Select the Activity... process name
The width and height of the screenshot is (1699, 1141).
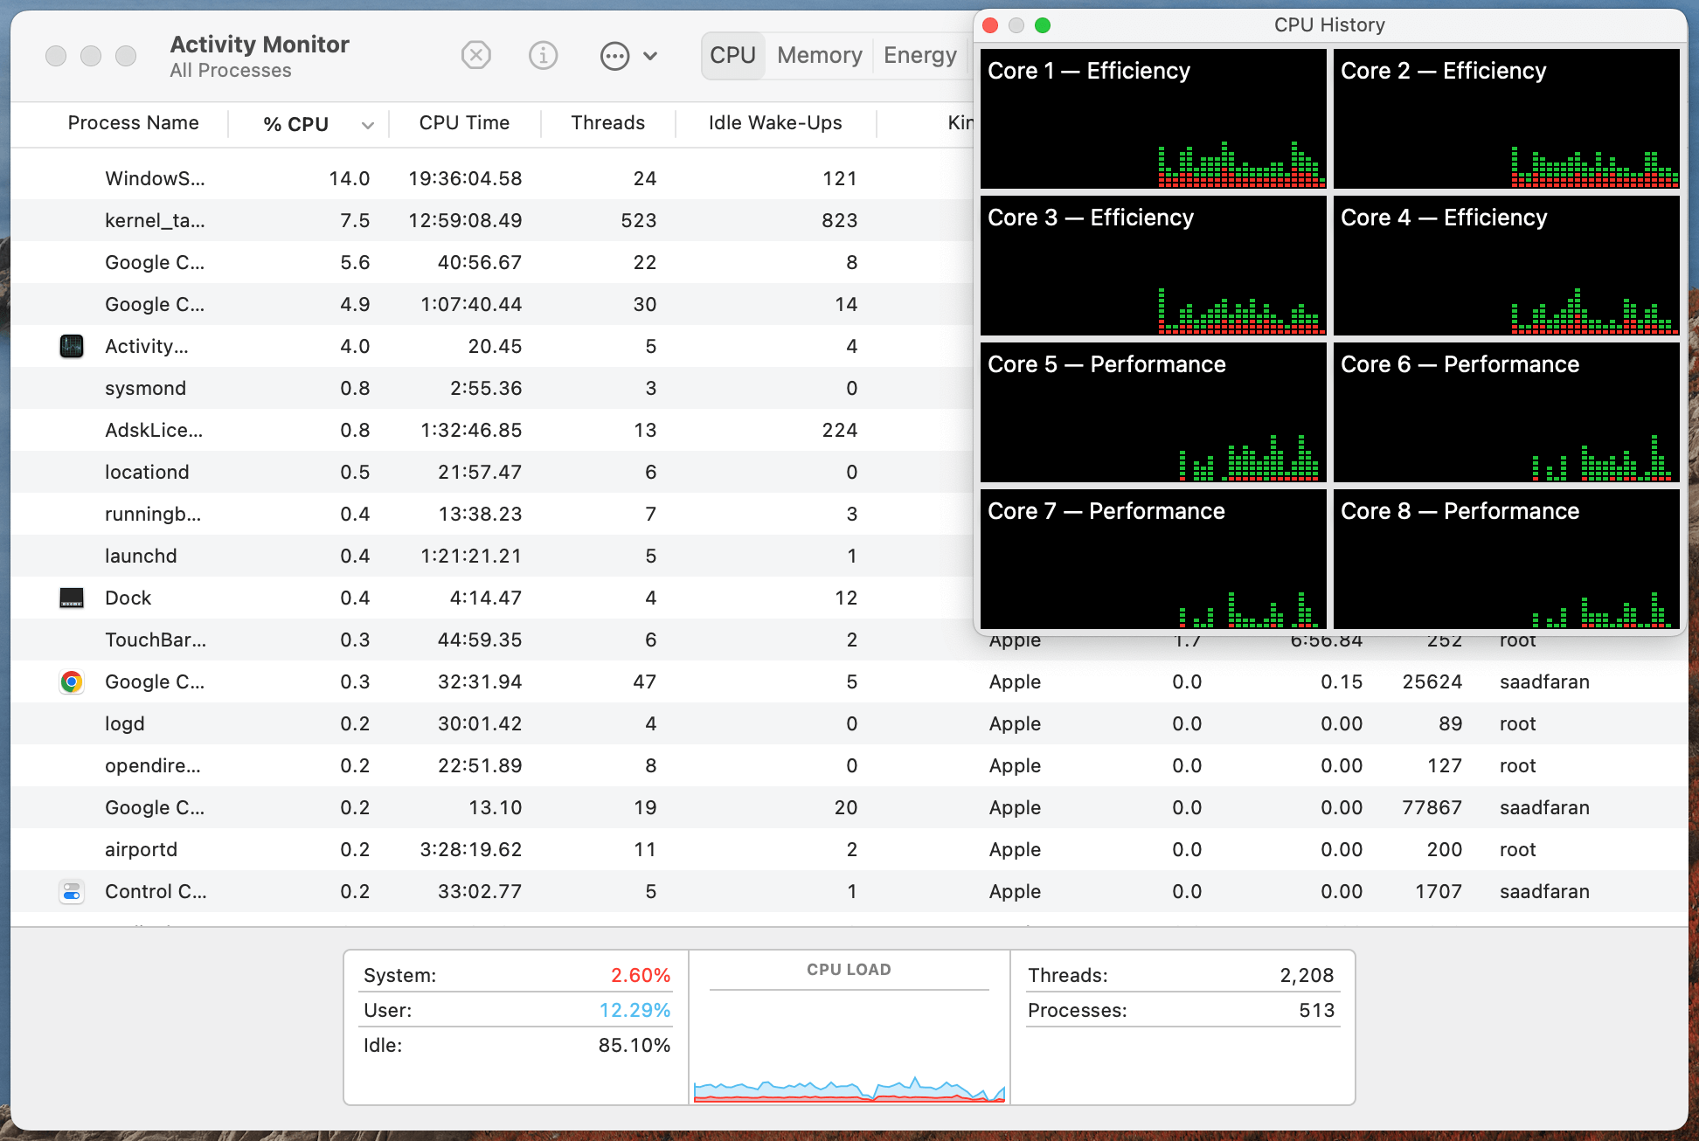pos(146,346)
